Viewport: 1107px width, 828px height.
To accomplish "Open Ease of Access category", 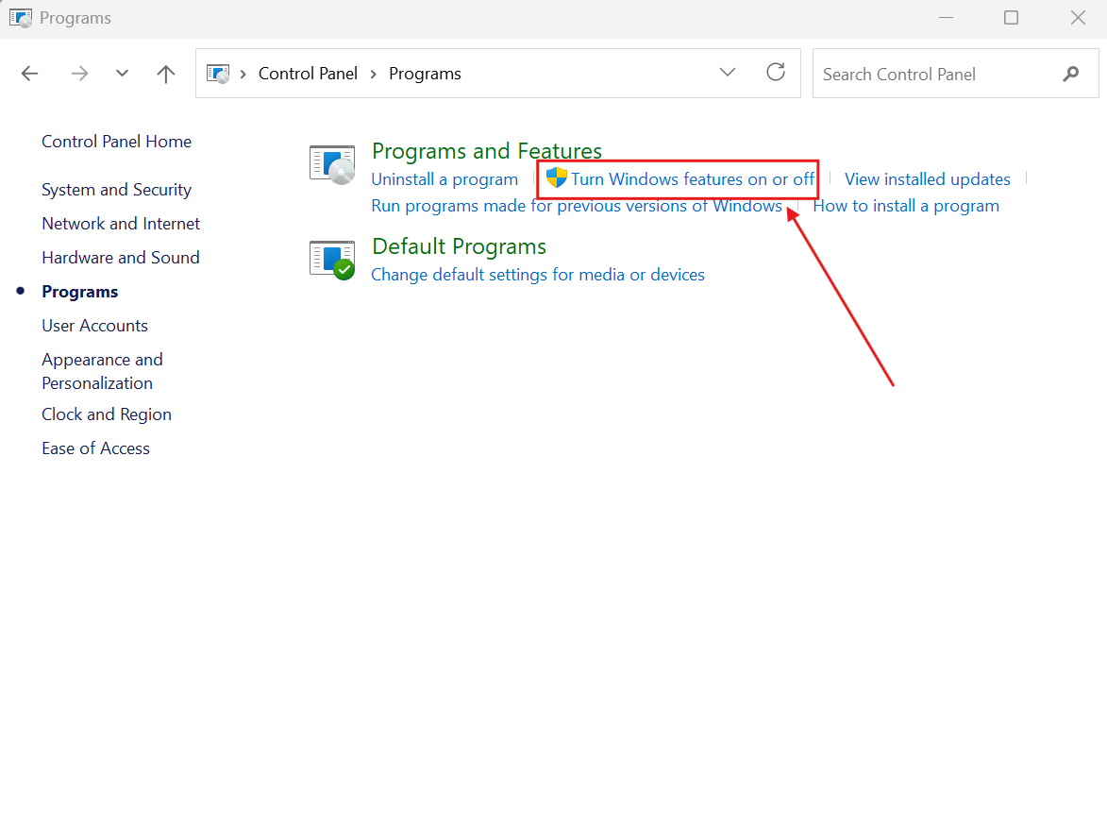I will coord(95,448).
